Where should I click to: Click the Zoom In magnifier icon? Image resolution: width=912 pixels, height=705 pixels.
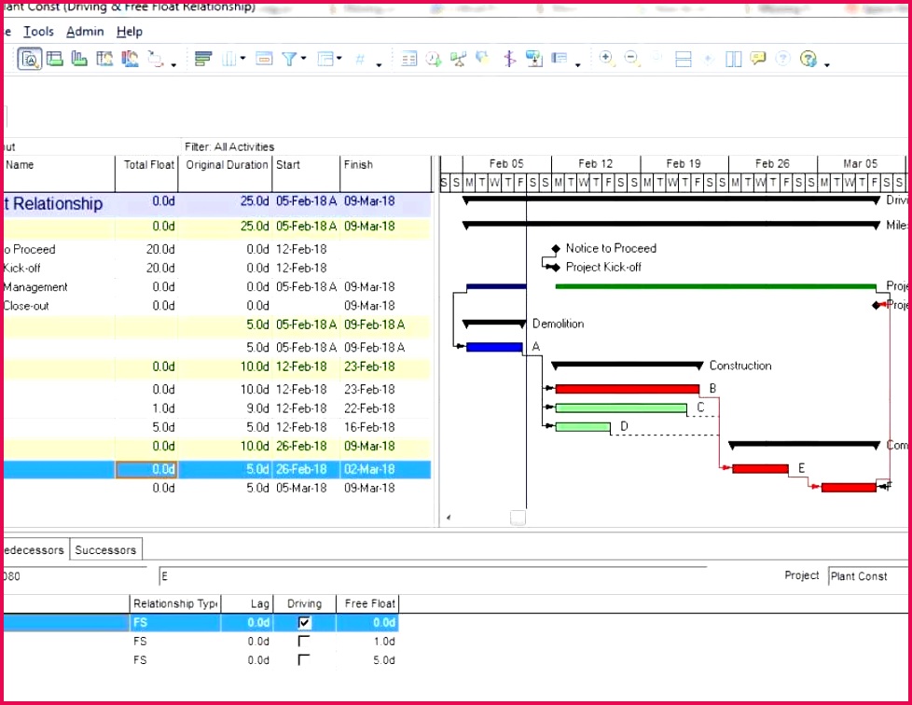click(606, 59)
